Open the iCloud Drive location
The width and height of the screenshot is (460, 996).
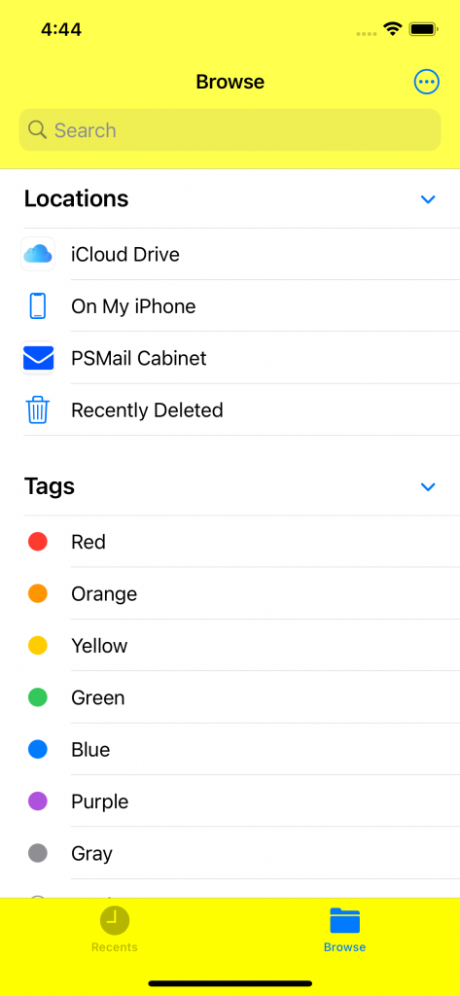pyautogui.click(x=241, y=254)
